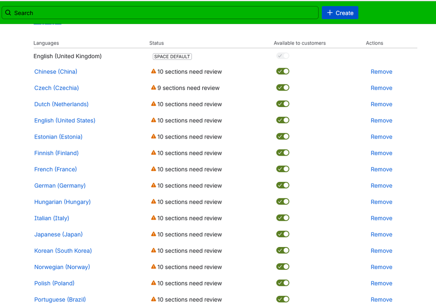436x306 pixels.
Task: Open the Chinese (China) language link
Action: [x=55, y=72]
